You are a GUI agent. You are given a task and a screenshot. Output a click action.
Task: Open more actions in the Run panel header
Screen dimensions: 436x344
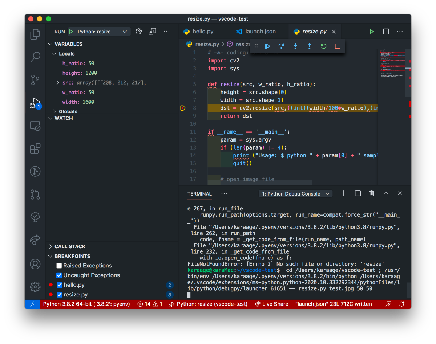coord(167,32)
